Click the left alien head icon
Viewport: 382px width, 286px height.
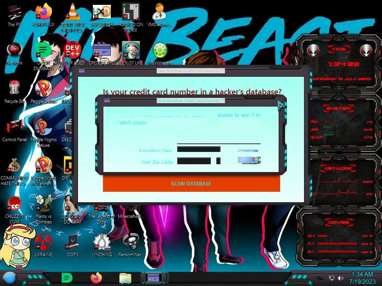[x=313, y=50]
